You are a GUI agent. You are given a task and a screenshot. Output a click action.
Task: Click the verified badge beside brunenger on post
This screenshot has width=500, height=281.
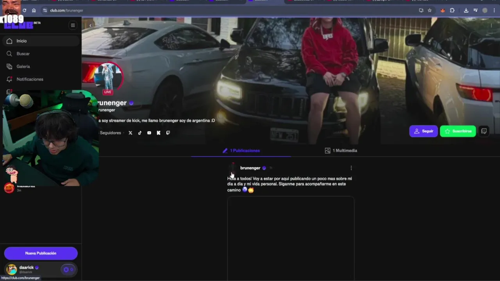click(x=264, y=168)
